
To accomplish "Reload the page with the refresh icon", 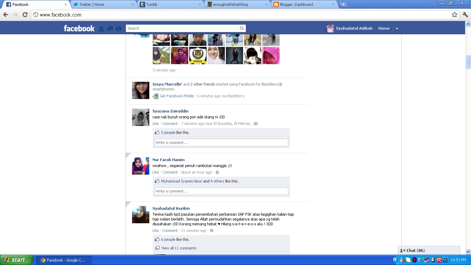I will (25, 14).
